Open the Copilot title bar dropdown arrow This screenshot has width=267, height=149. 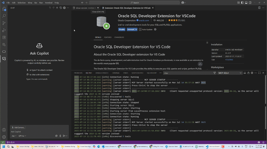tap(185, 3)
